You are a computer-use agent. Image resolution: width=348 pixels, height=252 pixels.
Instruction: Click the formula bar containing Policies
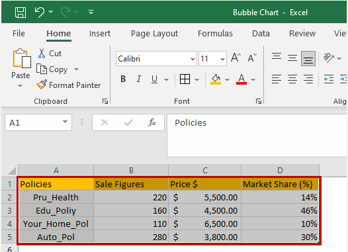[257, 136]
